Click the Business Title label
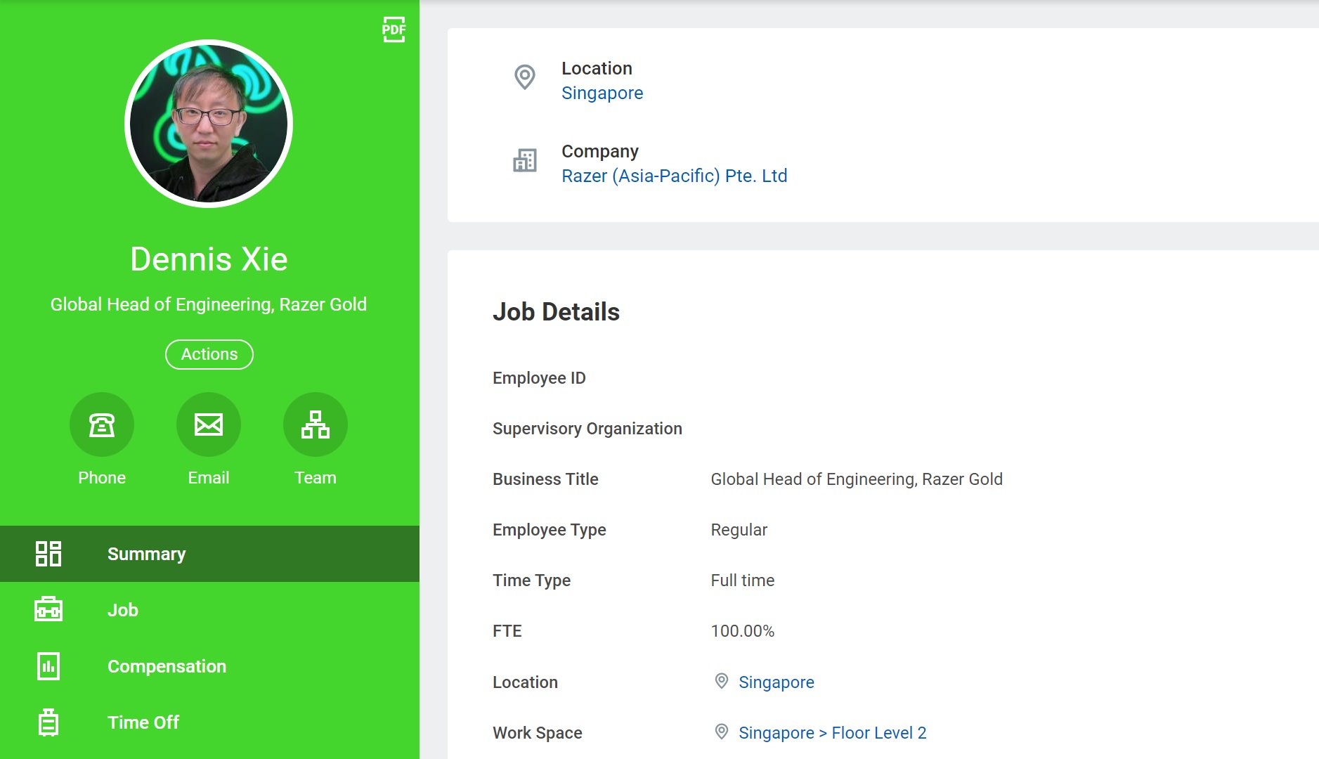 click(x=545, y=479)
